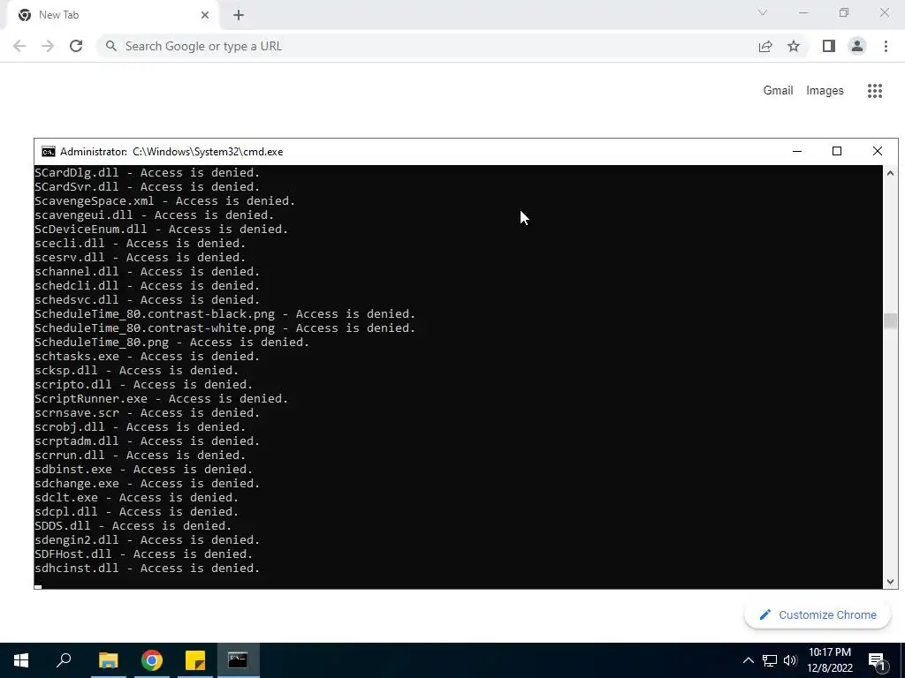Open the notification center icon

click(877, 660)
